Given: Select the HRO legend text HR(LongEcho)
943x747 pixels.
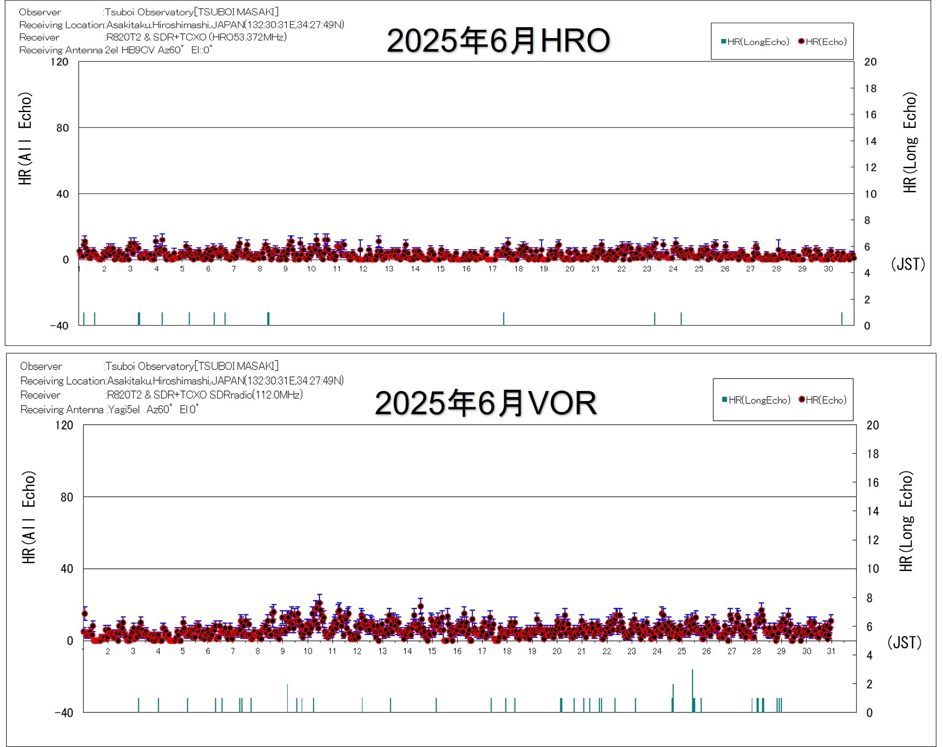Looking at the screenshot, I should 758,42.
